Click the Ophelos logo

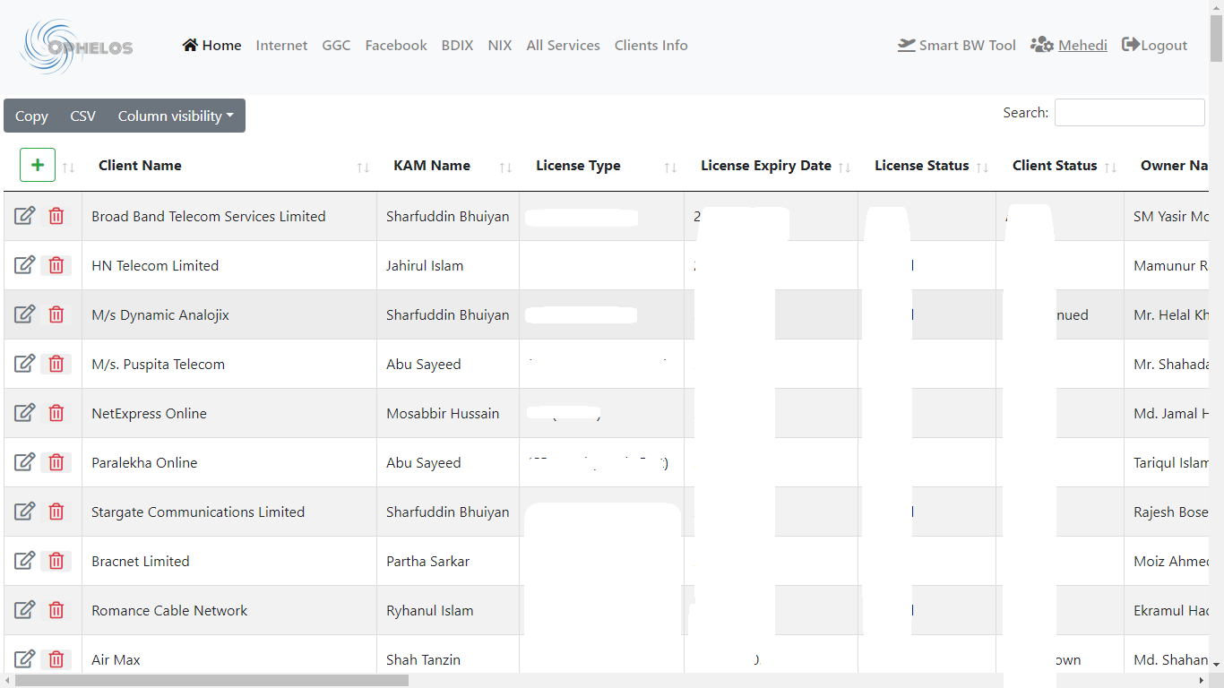[76, 47]
